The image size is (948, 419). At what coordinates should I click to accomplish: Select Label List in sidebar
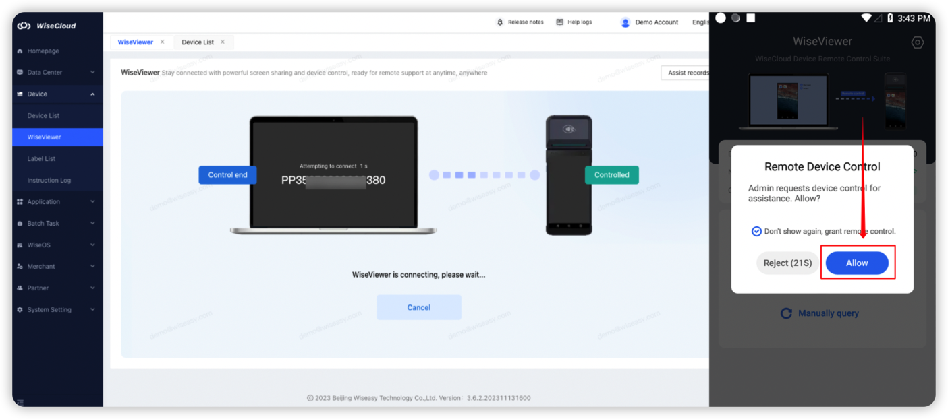point(41,159)
